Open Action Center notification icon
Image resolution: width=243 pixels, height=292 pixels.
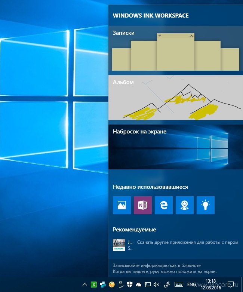231,285
